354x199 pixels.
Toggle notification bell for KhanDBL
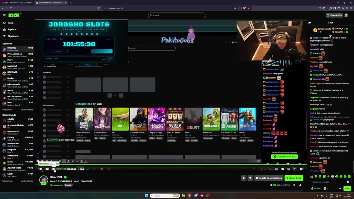tap(244, 178)
